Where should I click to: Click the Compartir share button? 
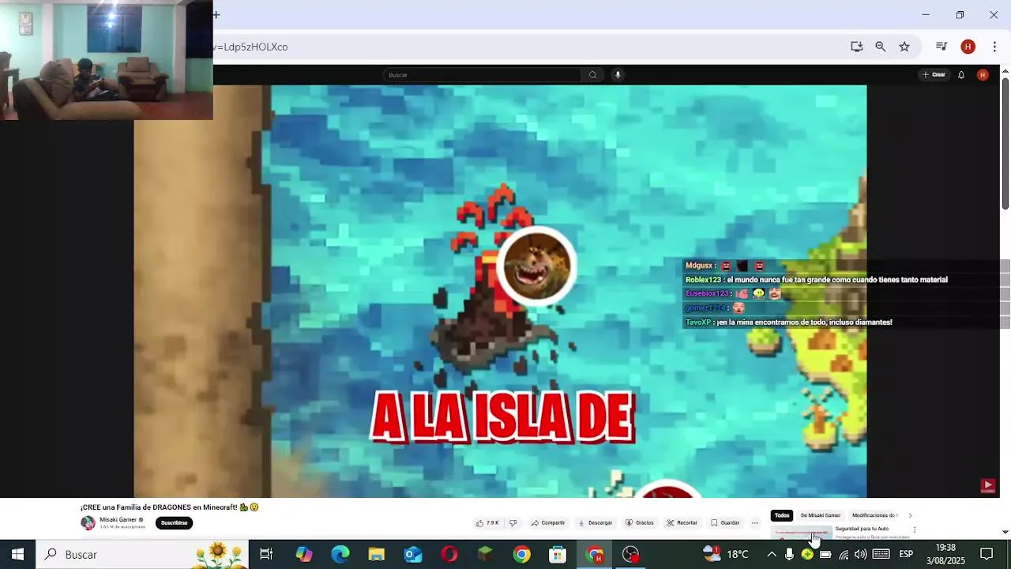548,522
